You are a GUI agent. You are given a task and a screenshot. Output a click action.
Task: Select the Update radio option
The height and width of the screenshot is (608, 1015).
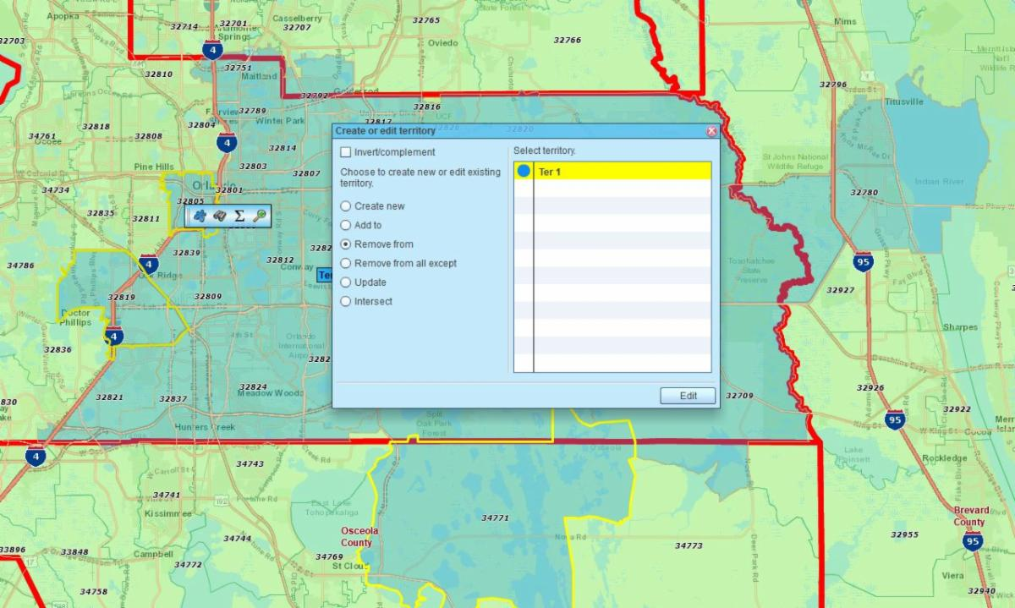point(346,282)
